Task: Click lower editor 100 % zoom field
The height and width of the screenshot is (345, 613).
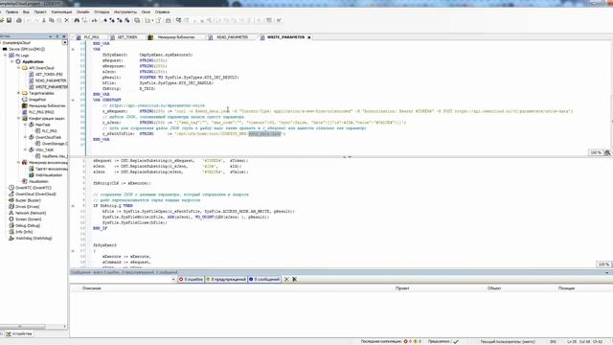Action: tap(603, 264)
